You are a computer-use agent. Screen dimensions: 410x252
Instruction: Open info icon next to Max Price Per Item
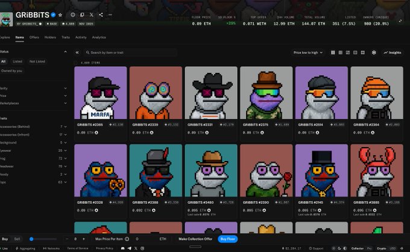pos(127,239)
